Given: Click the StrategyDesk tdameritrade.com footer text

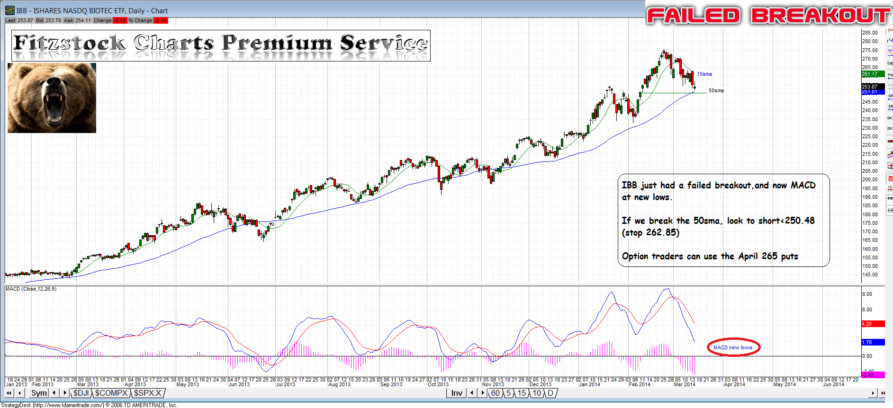Looking at the screenshot, I should pos(89,405).
